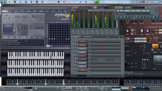Screen dimensions: 162x91
Task: Click graph editor icon in step sequencer header
Action: [116, 37]
